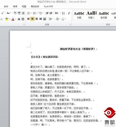Screen dimensions: 116x127
Task: Expand the borders dropdown arrow
Action: click(66, 19)
